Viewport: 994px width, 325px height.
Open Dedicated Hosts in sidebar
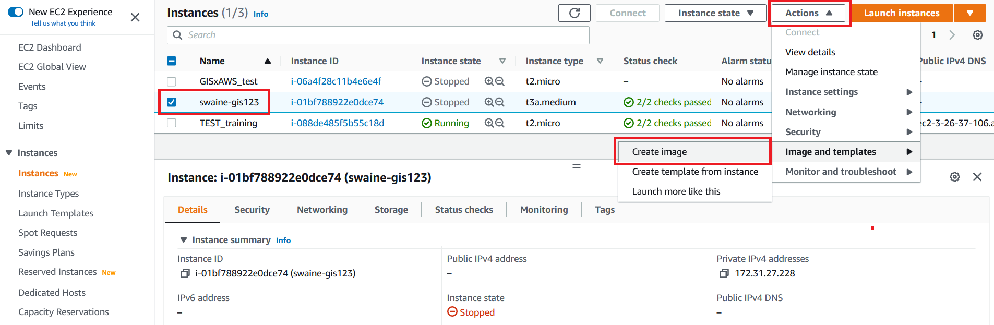pyautogui.click(x=52, y=293)
